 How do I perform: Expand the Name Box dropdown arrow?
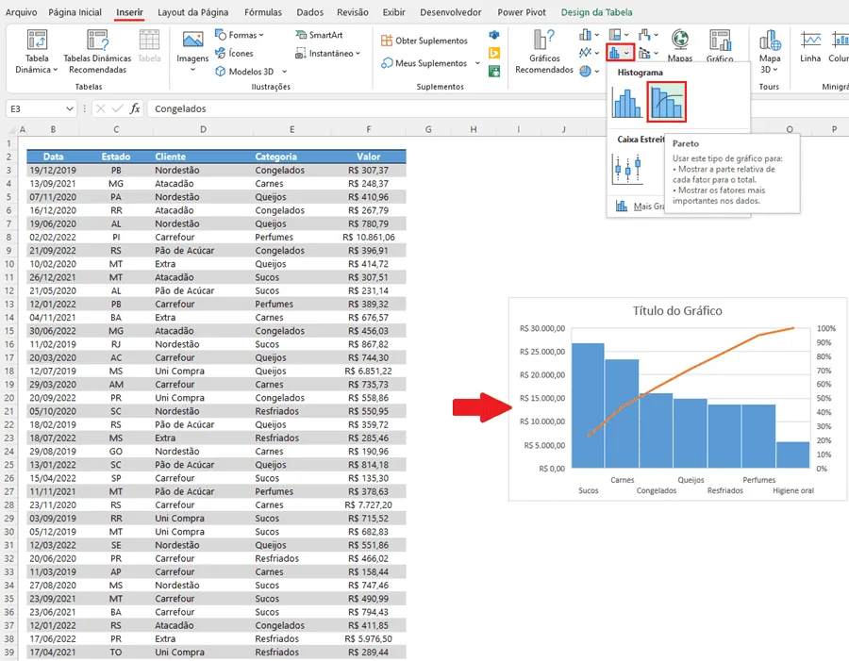tap(69, 108)
